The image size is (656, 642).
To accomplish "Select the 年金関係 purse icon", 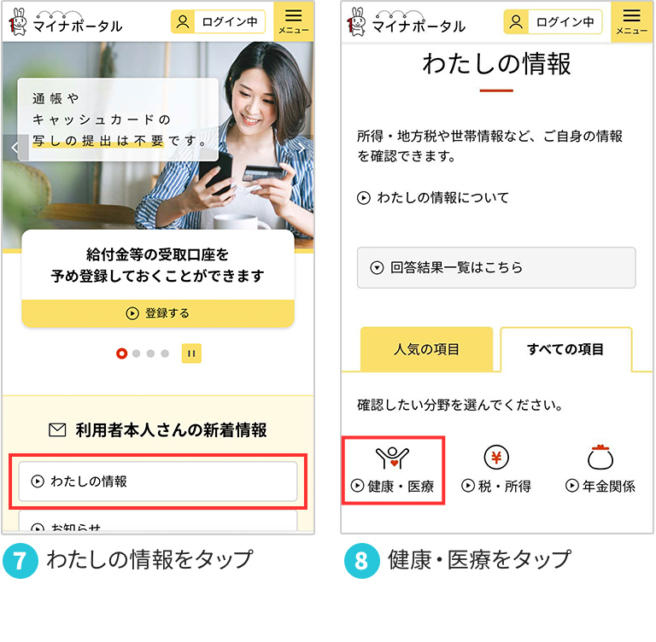I will (x=600, y=457).
